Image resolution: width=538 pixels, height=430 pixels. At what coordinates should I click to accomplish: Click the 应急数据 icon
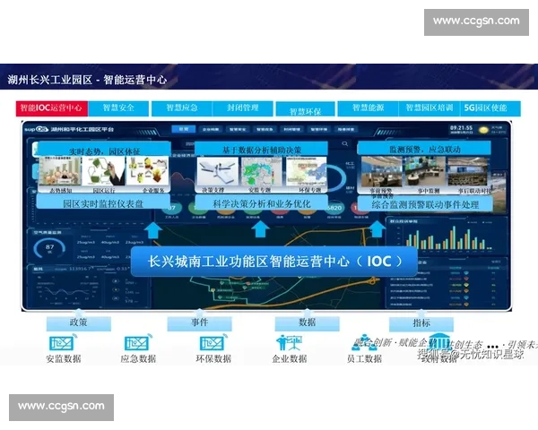pyautogui.click(x=138, y=343)
